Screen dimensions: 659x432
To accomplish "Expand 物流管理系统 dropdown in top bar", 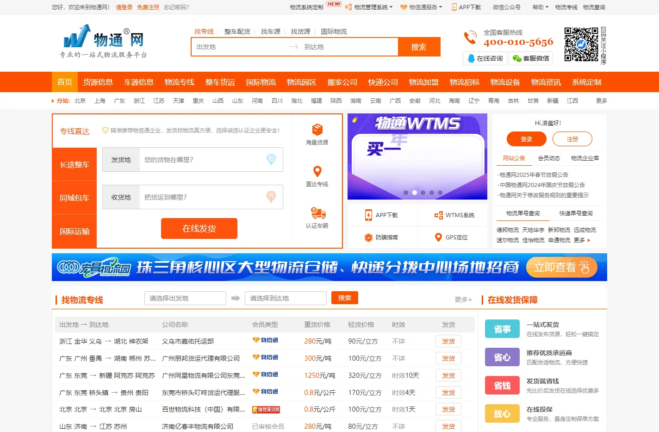I will [369, 7].
